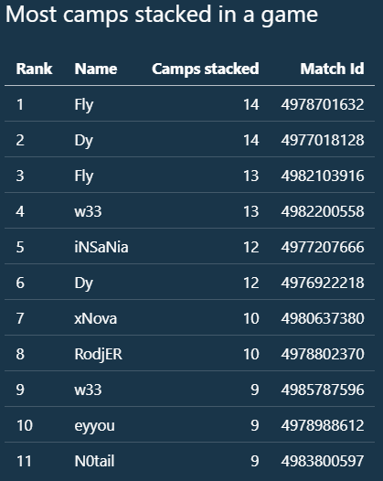
Task: Open match 4980637380
Action: [x=323, y=318]
